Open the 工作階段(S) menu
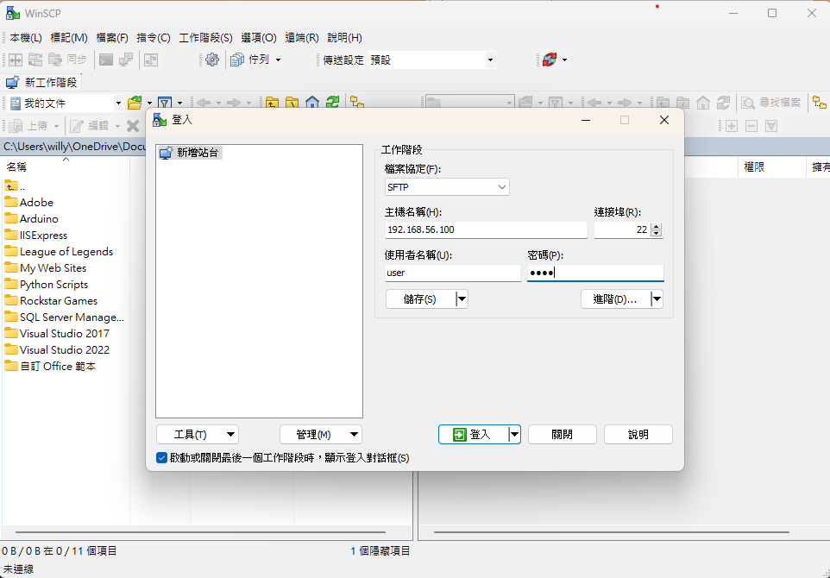830x578 pixels. tap(206, 38)
